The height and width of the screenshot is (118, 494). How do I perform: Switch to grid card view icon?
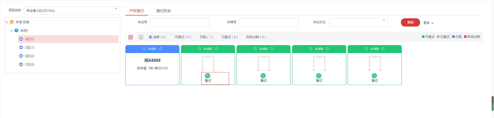click(x=131, y=37)
